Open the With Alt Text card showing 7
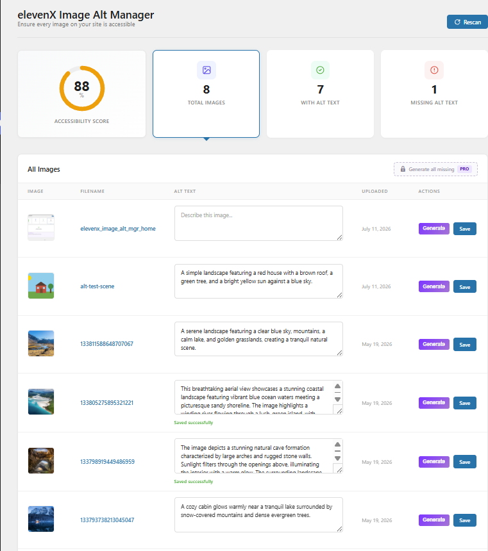 tap(320, 94)
